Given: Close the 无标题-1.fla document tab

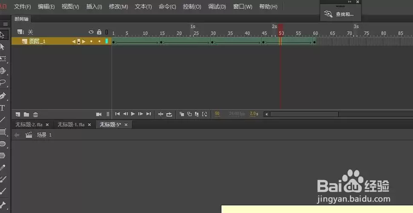Looking at the screenshot, I should pyautogui.click(x=89, y=125).
